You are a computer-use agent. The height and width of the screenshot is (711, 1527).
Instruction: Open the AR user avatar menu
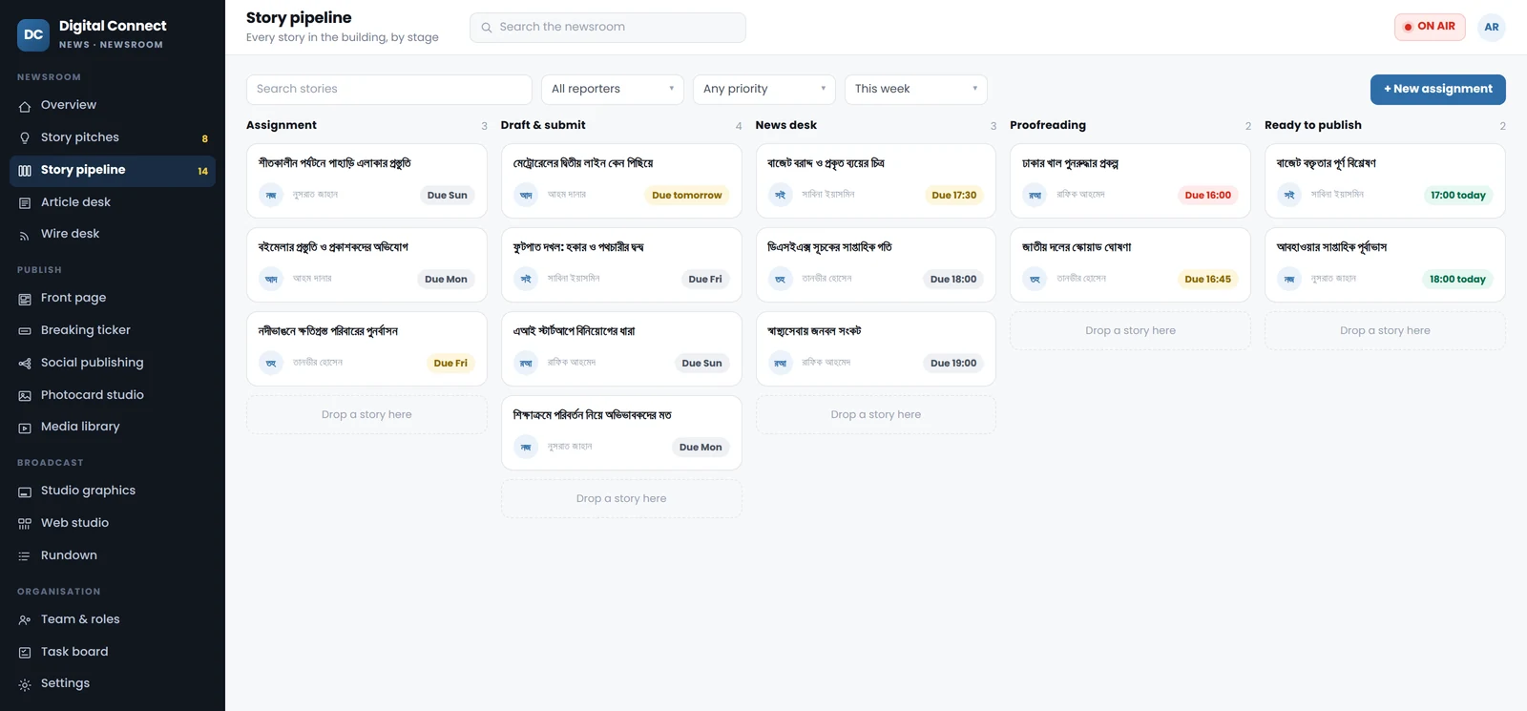point(1492,27)
